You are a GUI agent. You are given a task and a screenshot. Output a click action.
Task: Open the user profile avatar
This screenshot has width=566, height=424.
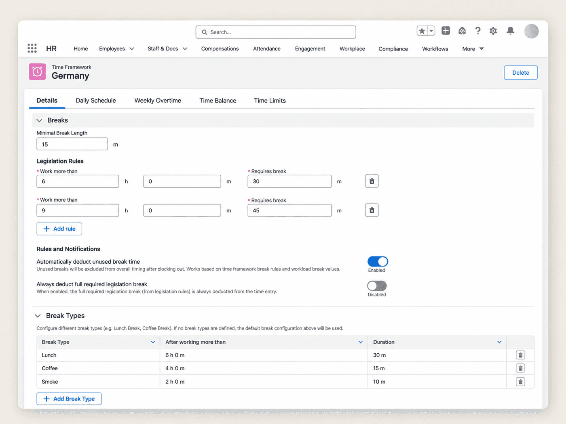(x=531, y=31)
